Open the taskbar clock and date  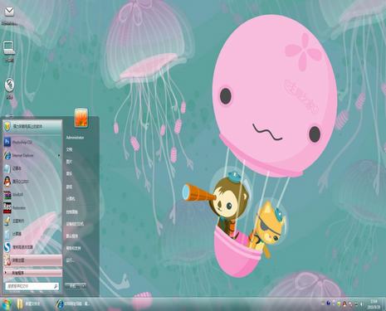tap(374, 304)
